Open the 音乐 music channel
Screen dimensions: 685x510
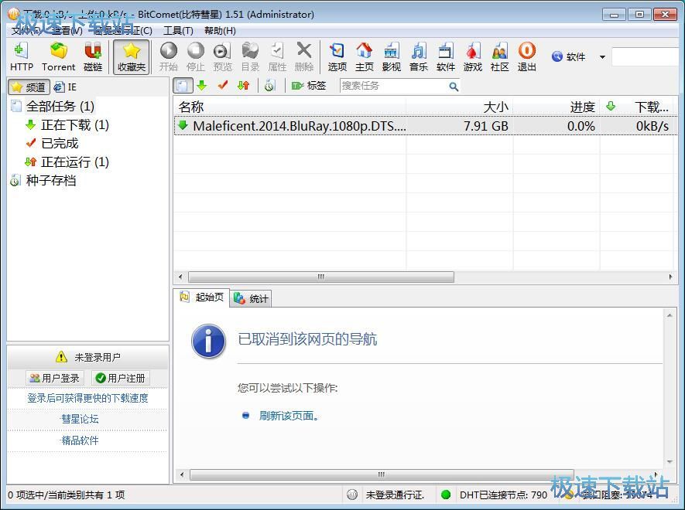pyautogui.click(x=419, y=56)
